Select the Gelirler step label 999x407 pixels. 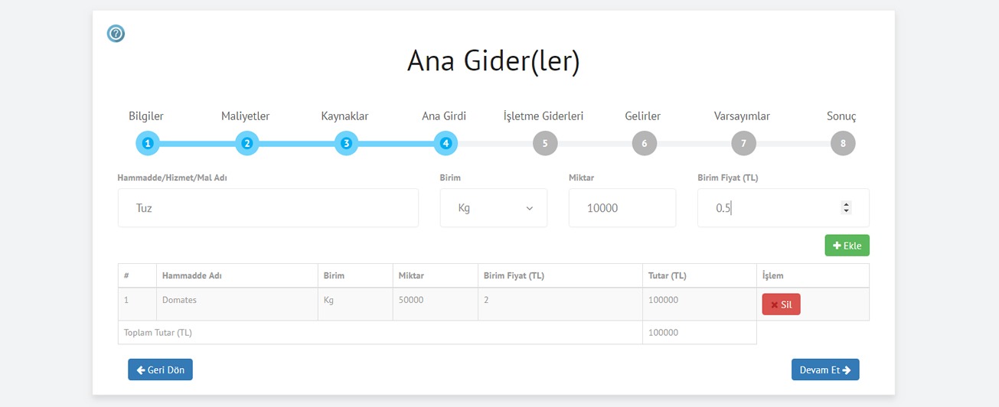tap(643, 116)
